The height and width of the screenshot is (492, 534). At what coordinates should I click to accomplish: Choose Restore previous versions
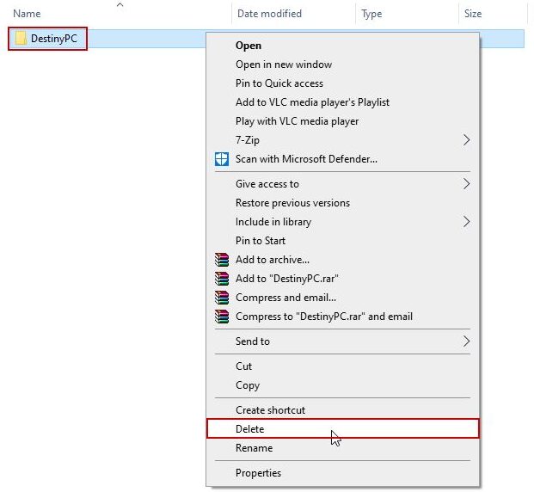click(x=342, y=203)
